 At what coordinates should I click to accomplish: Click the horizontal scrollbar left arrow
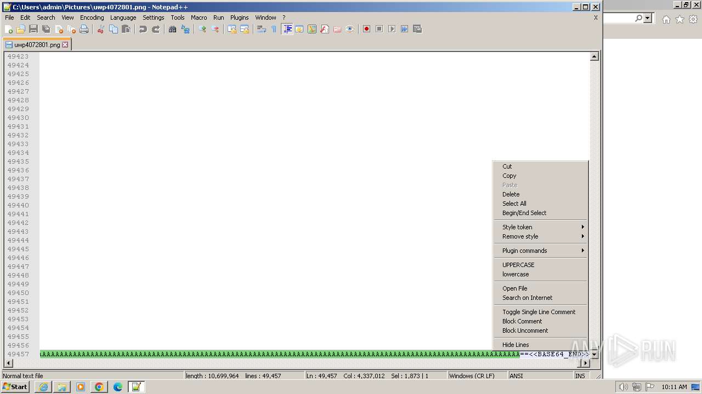[8, 363]
